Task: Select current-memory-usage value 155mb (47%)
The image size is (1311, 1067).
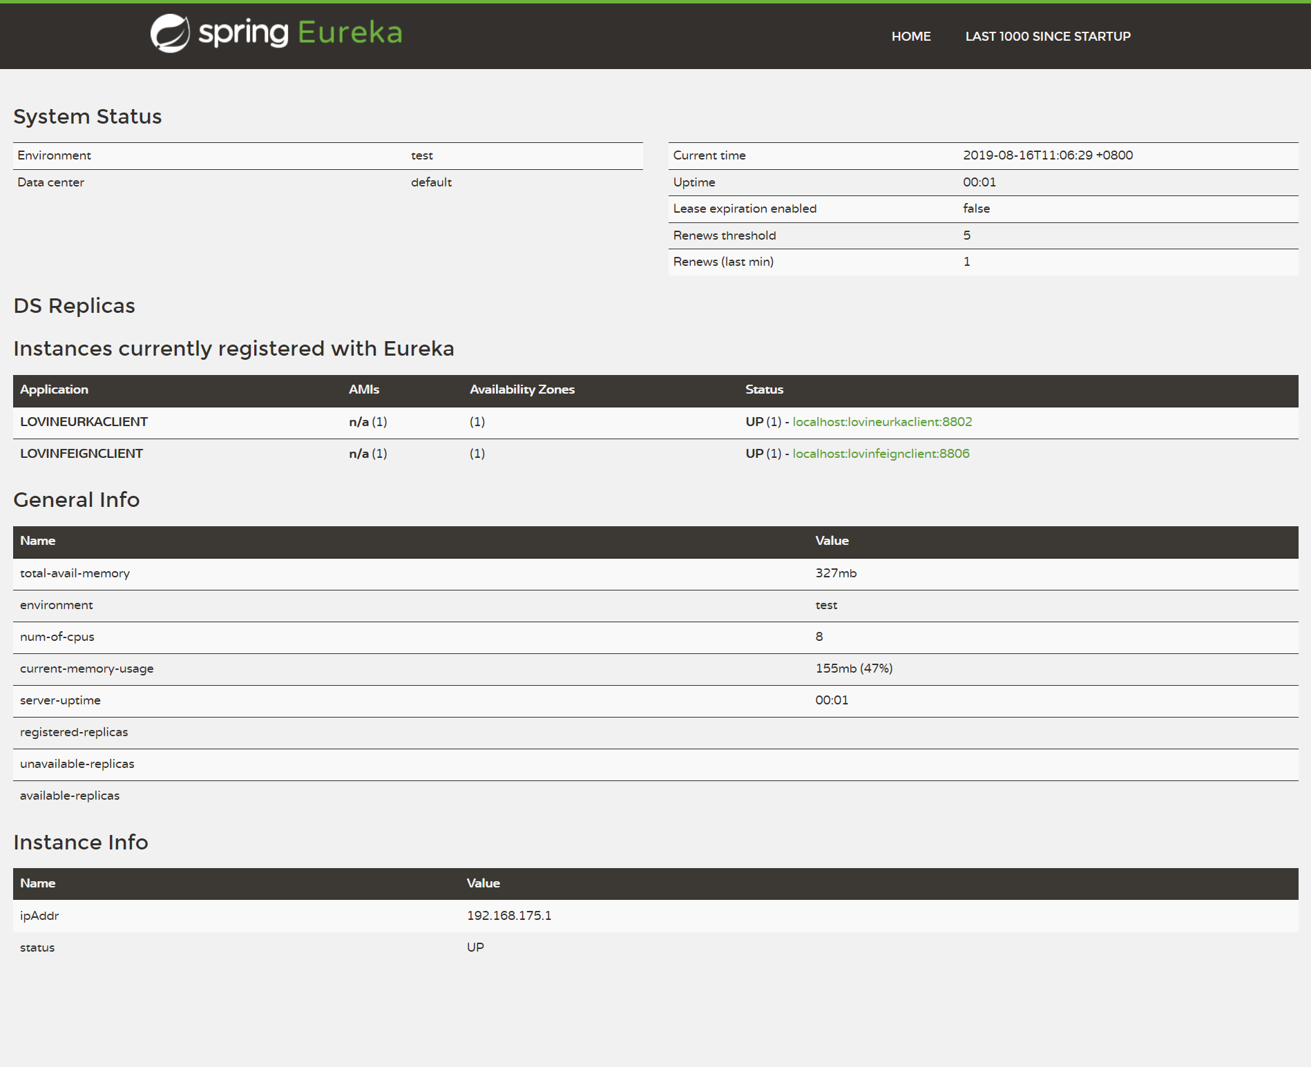Action: tap(854, 669)
